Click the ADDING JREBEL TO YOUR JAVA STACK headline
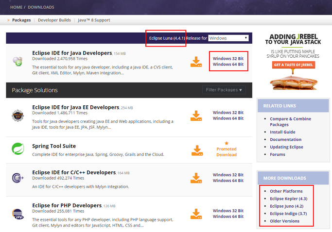This screenshot has width=332, height=232. [x=293, y=39]
